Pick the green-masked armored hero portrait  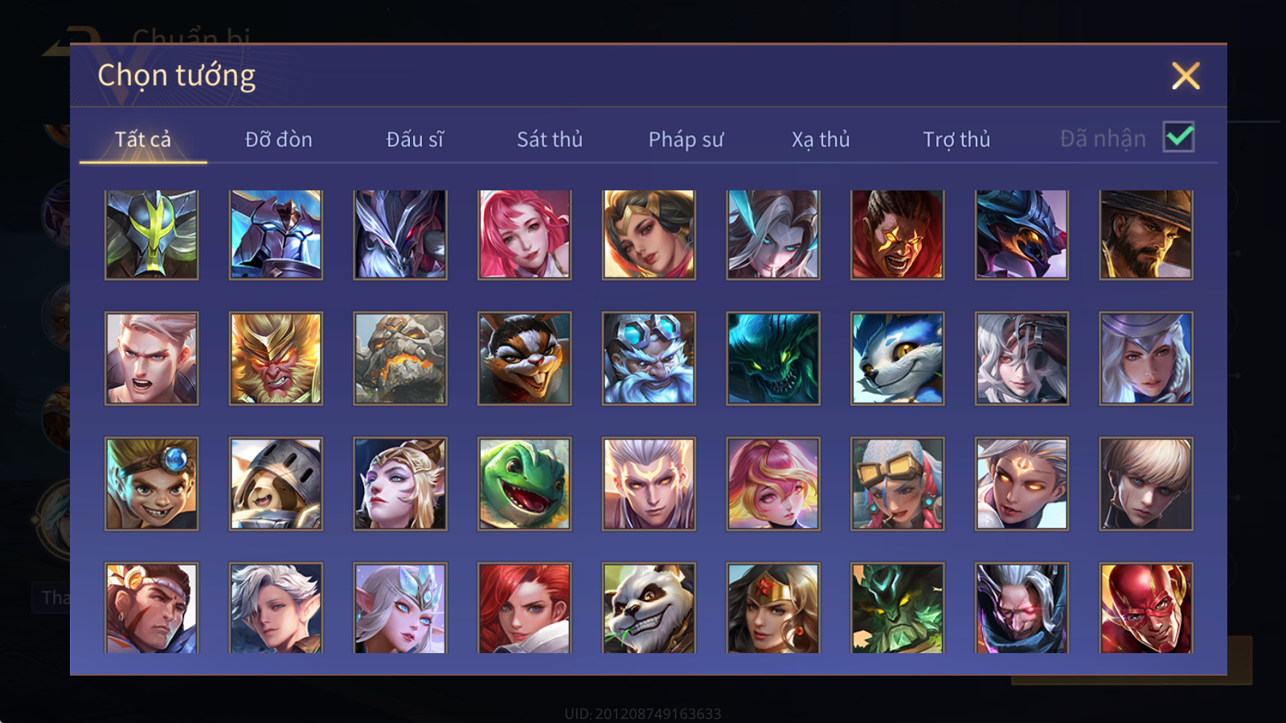[151, 235]
